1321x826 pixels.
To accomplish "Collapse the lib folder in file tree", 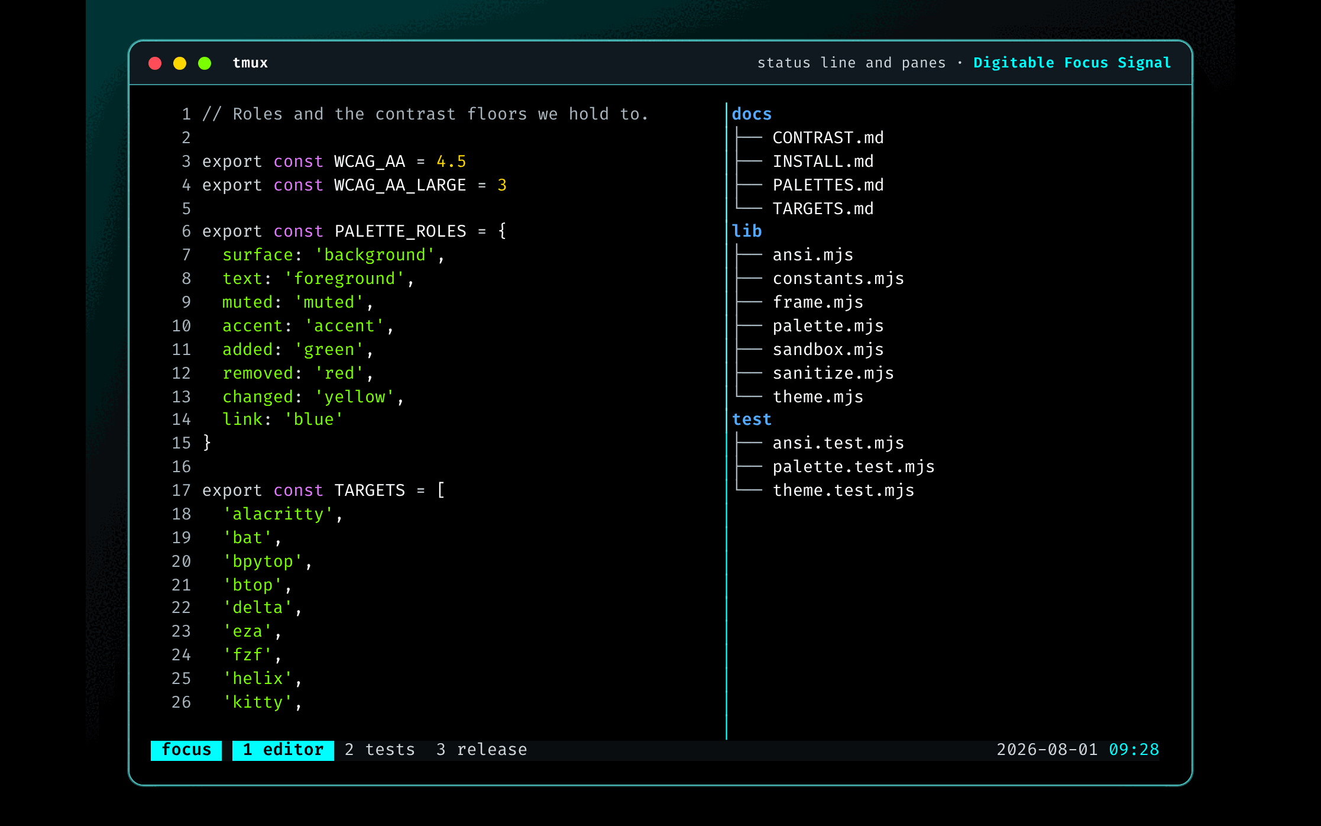I will (x=747, y=231).
